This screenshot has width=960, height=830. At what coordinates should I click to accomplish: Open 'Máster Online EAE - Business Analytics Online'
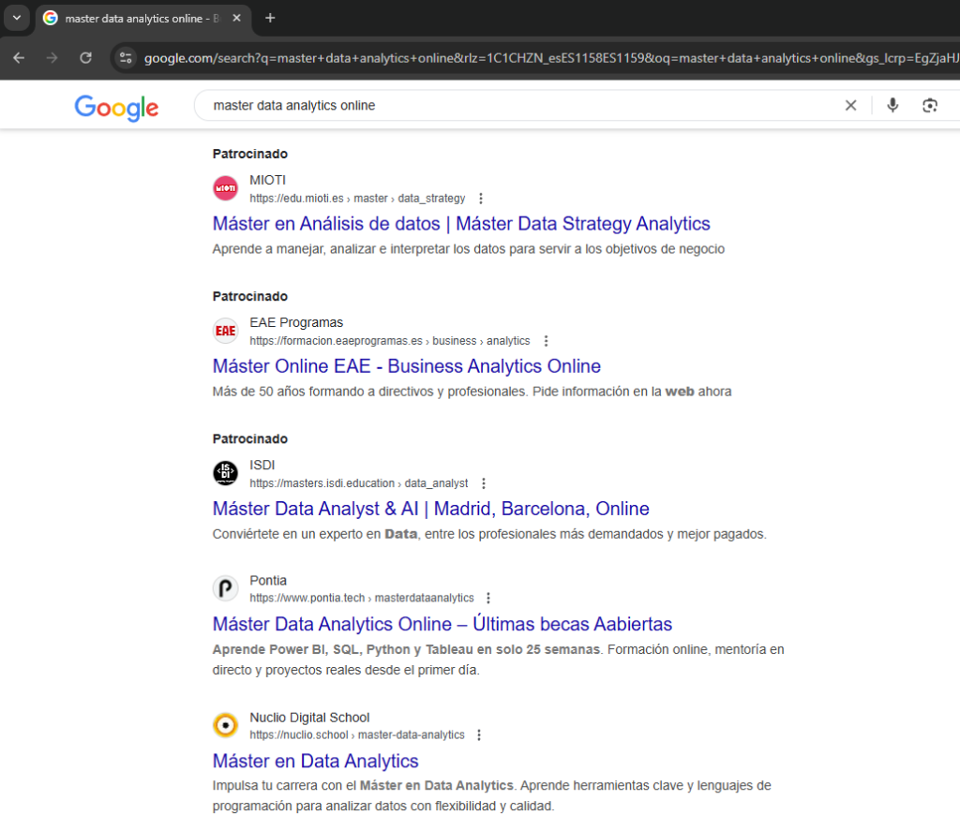pyautogui.click(x=407, y=365)
